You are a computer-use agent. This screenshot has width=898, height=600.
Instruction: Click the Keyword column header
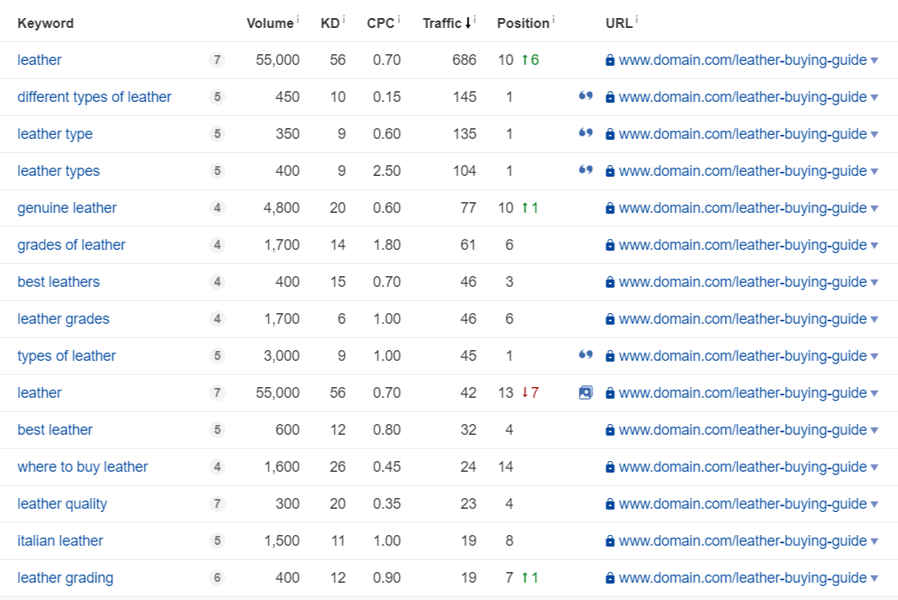45,23
